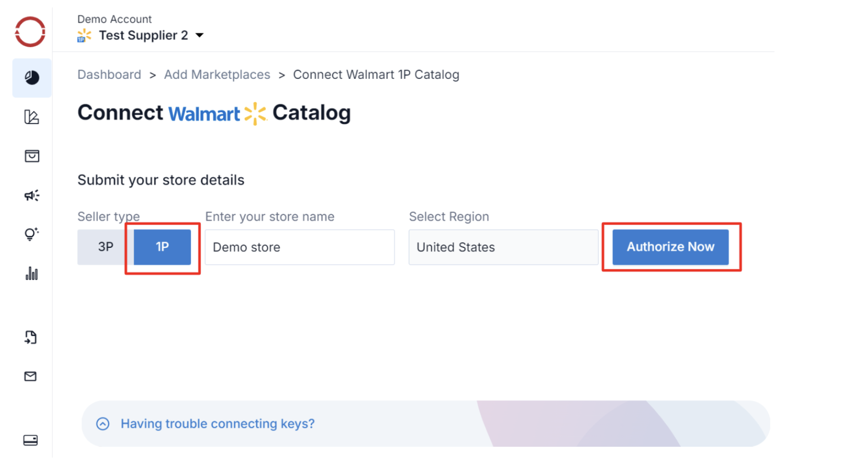Image resolution: width=845 pixels, height=472 pixels.
Task: Click the card icon at sidebar bottom
Action: click(31, 440)
